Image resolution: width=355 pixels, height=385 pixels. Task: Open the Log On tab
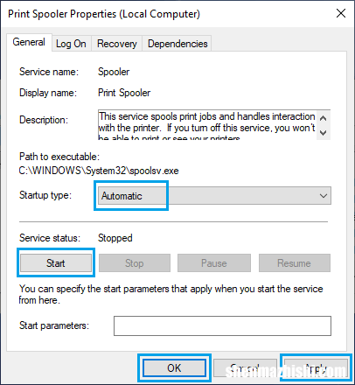click(71, 44)
